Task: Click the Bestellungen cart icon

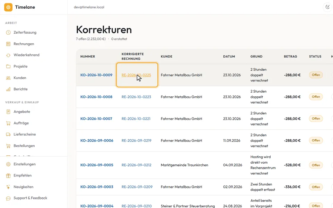Action: [x=8, y=146]
